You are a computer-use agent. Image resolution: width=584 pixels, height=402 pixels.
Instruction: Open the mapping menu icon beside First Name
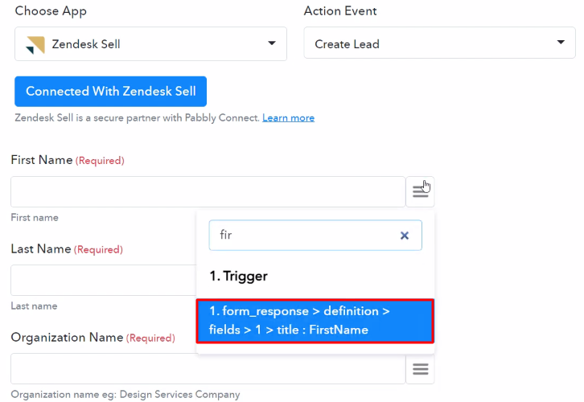tap(420, 191)
